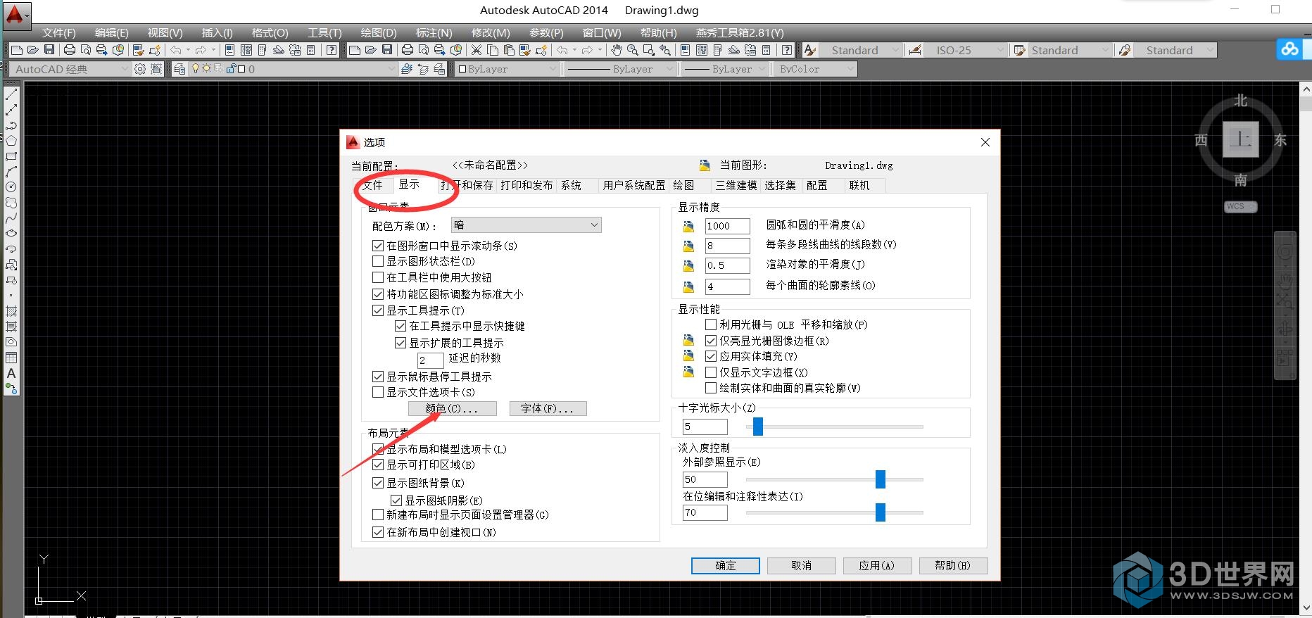Switch to the 用户系统配置 tab
This screenshot has width=1312, height=618.
coord(633,185)
